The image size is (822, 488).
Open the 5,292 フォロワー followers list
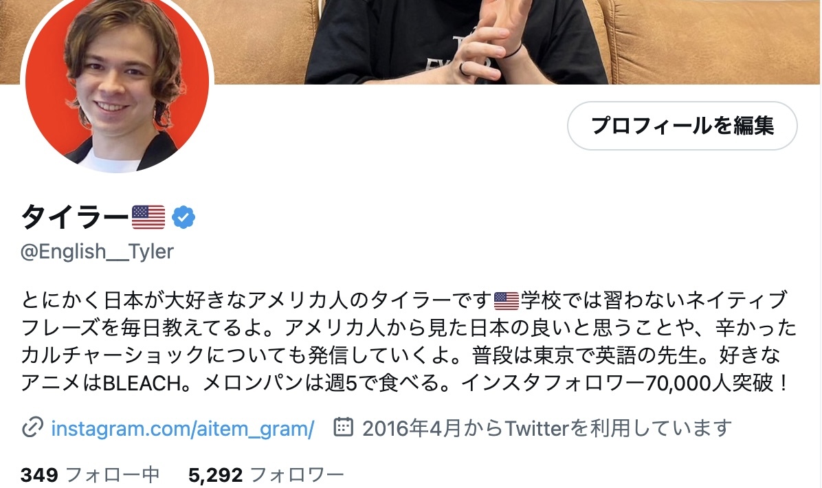266,475
